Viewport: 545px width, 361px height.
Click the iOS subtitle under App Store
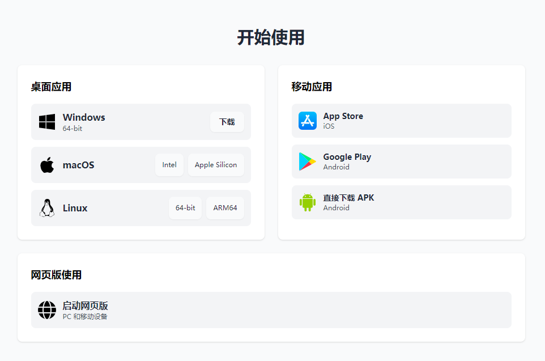pos(329,126)
